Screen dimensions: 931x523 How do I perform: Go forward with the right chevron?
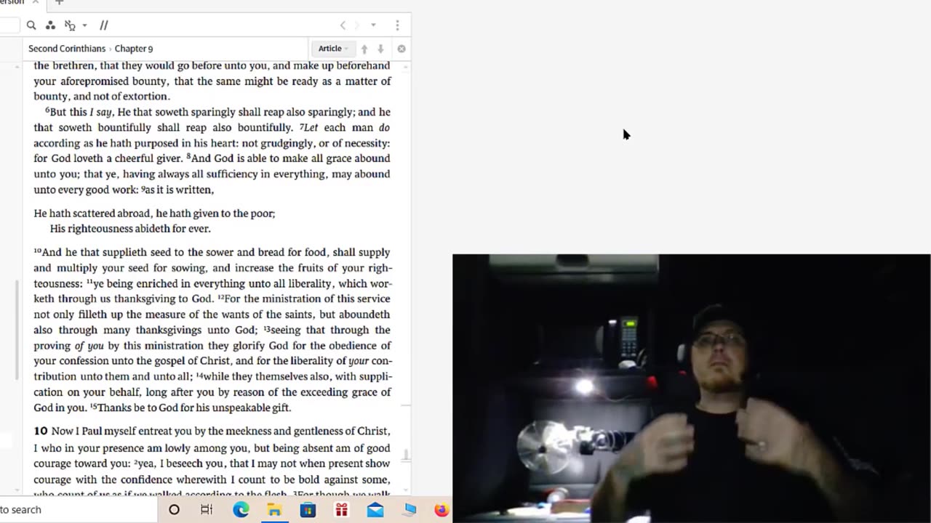(x=357, y=25)
